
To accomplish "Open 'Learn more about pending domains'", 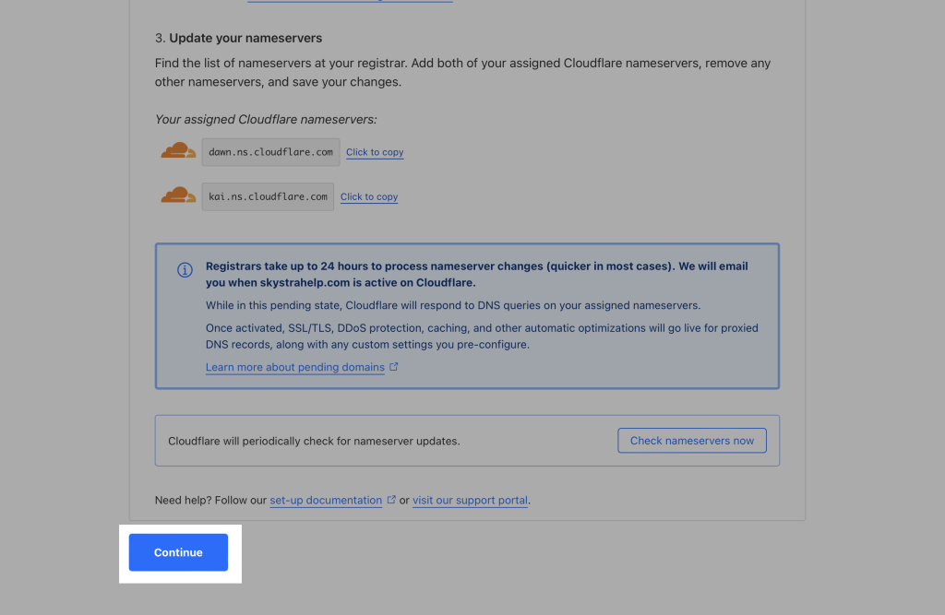I will coord(295,367).
